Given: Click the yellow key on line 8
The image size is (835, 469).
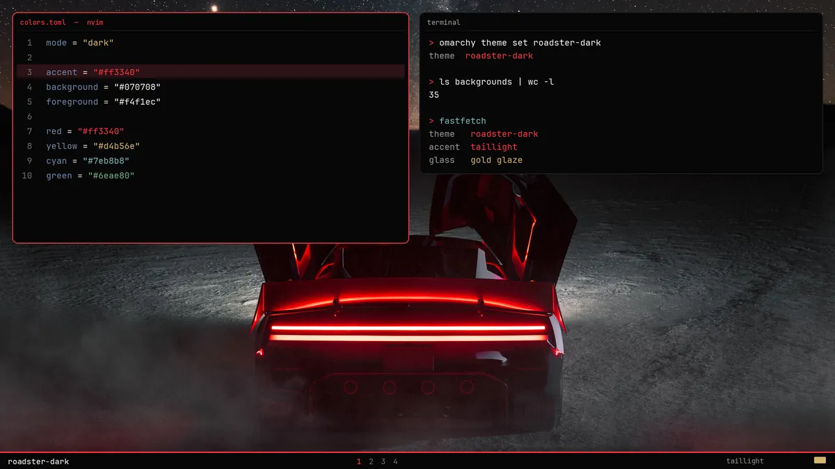Looking at the screenshot, I should (62, 147).
